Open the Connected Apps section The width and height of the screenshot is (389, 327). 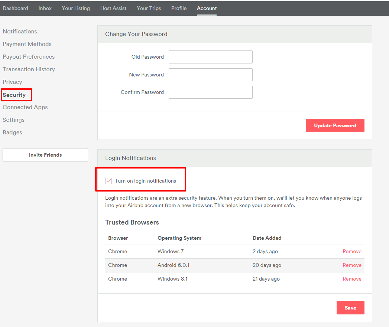(25, 107)
